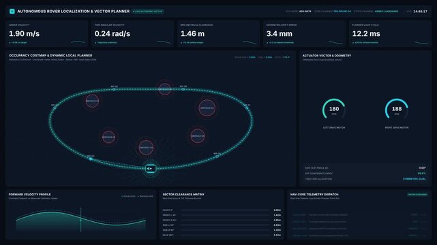Click the 3.4 mm odometric drift value

click(x=280, y=33)
